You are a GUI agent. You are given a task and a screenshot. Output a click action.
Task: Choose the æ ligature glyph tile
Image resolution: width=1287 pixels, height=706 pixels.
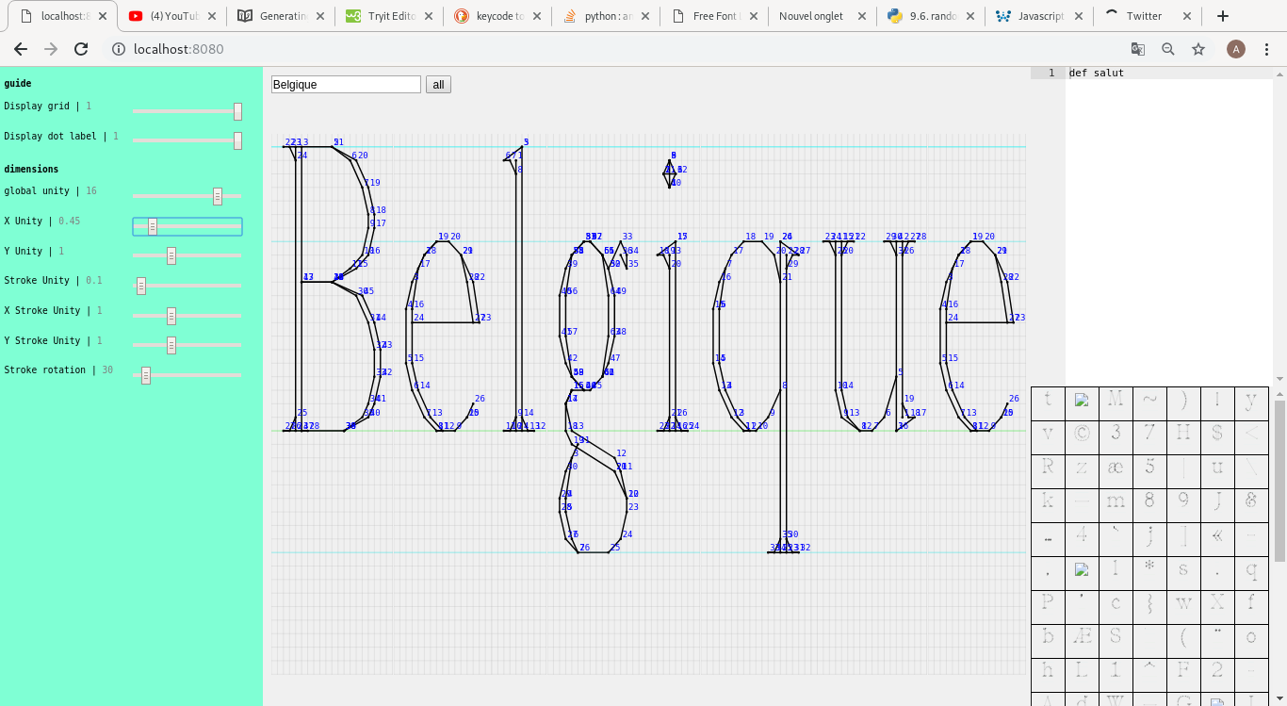1116,468
